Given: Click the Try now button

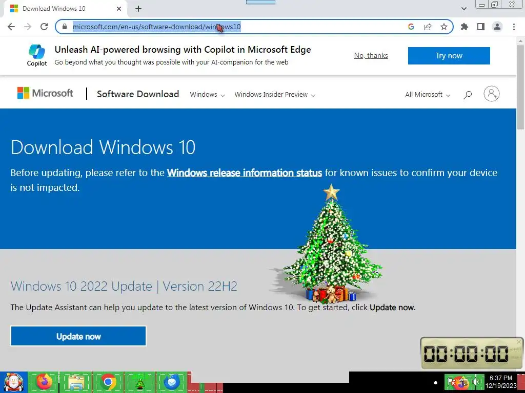Looking at the screenshot, I should [x=449, y=55].
